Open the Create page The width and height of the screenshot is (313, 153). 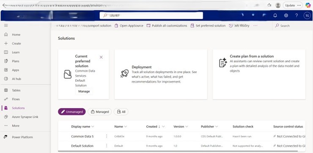click(16, 43)
